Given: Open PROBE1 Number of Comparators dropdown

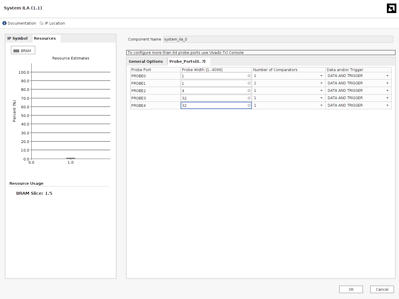Looking at the screenshot, I should [288, 83].
